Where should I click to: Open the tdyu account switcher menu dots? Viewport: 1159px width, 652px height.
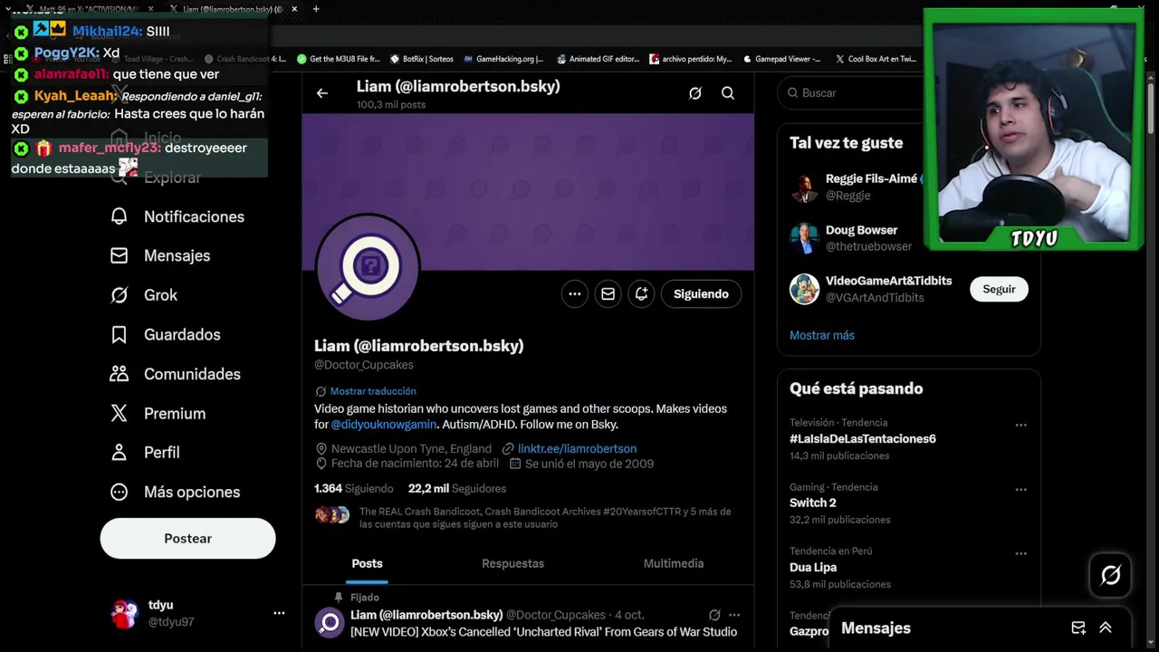[279, 613]
